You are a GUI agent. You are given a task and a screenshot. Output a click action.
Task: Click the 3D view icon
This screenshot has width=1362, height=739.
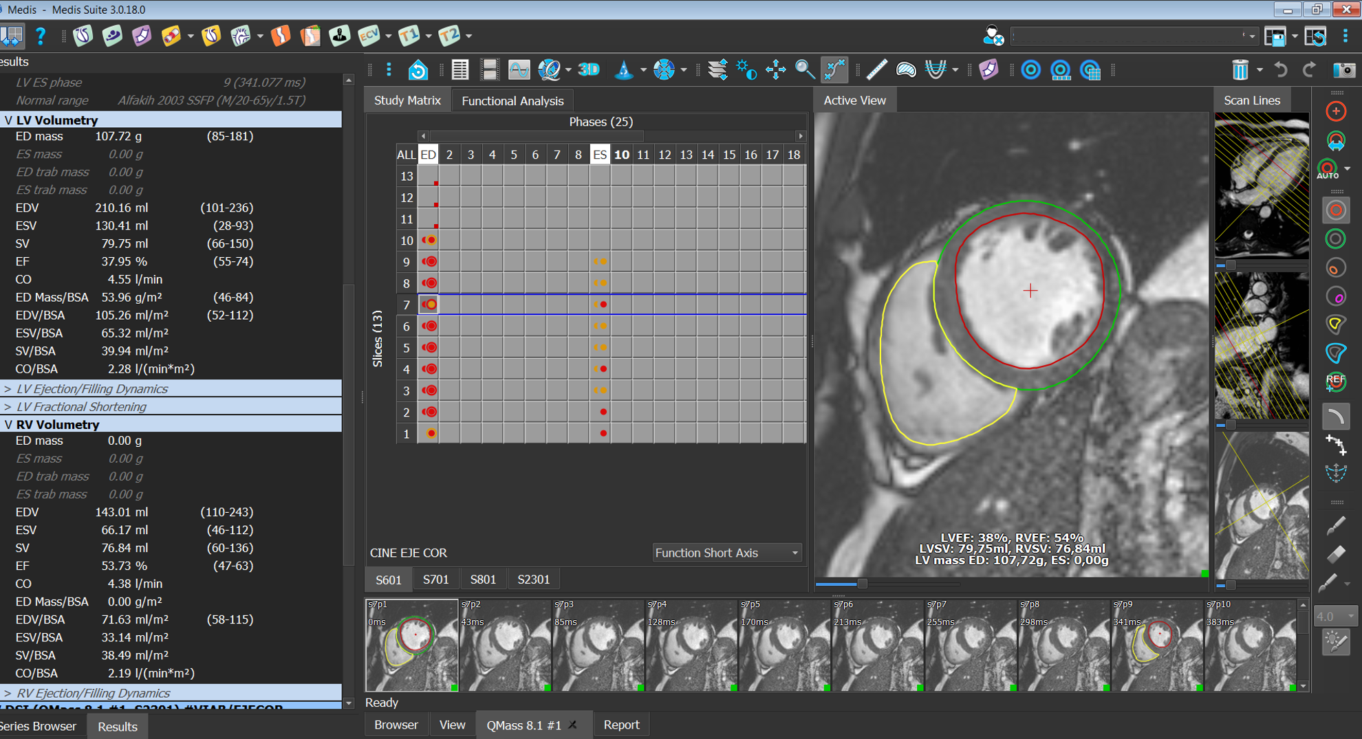(x=589, y=69)
